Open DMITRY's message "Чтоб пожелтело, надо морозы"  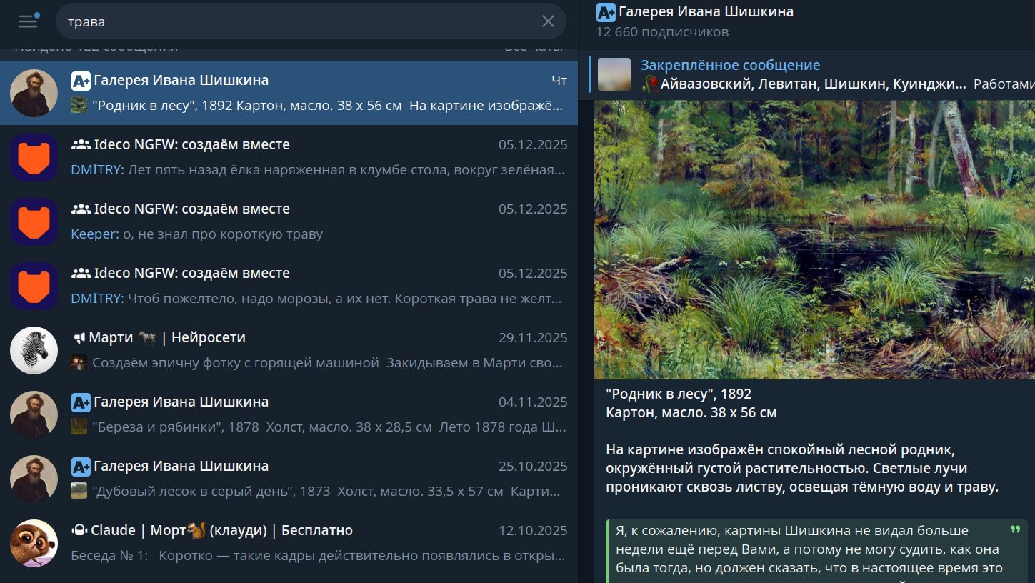(x=289, y=286)
